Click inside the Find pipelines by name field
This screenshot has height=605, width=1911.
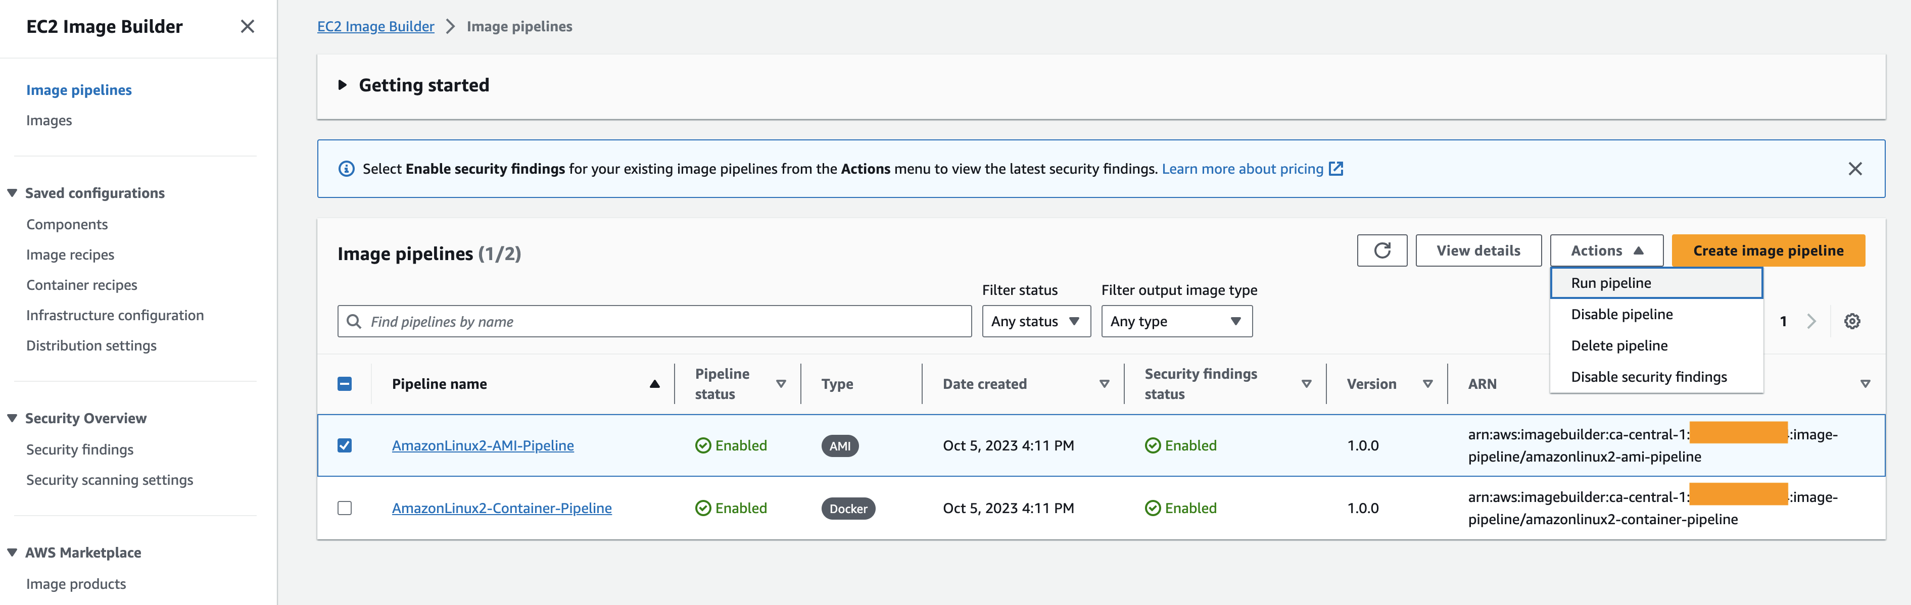coord(653,321)
